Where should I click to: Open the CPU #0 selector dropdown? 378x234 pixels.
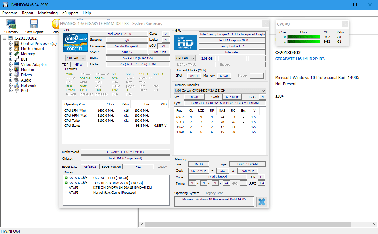[x=75, y=58]
